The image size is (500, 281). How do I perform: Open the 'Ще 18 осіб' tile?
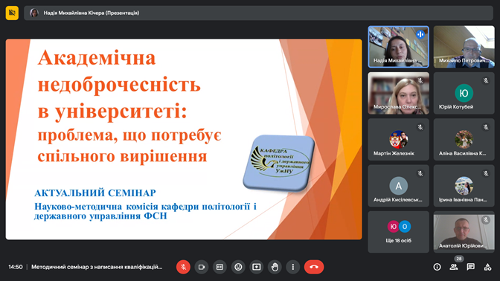398,232
